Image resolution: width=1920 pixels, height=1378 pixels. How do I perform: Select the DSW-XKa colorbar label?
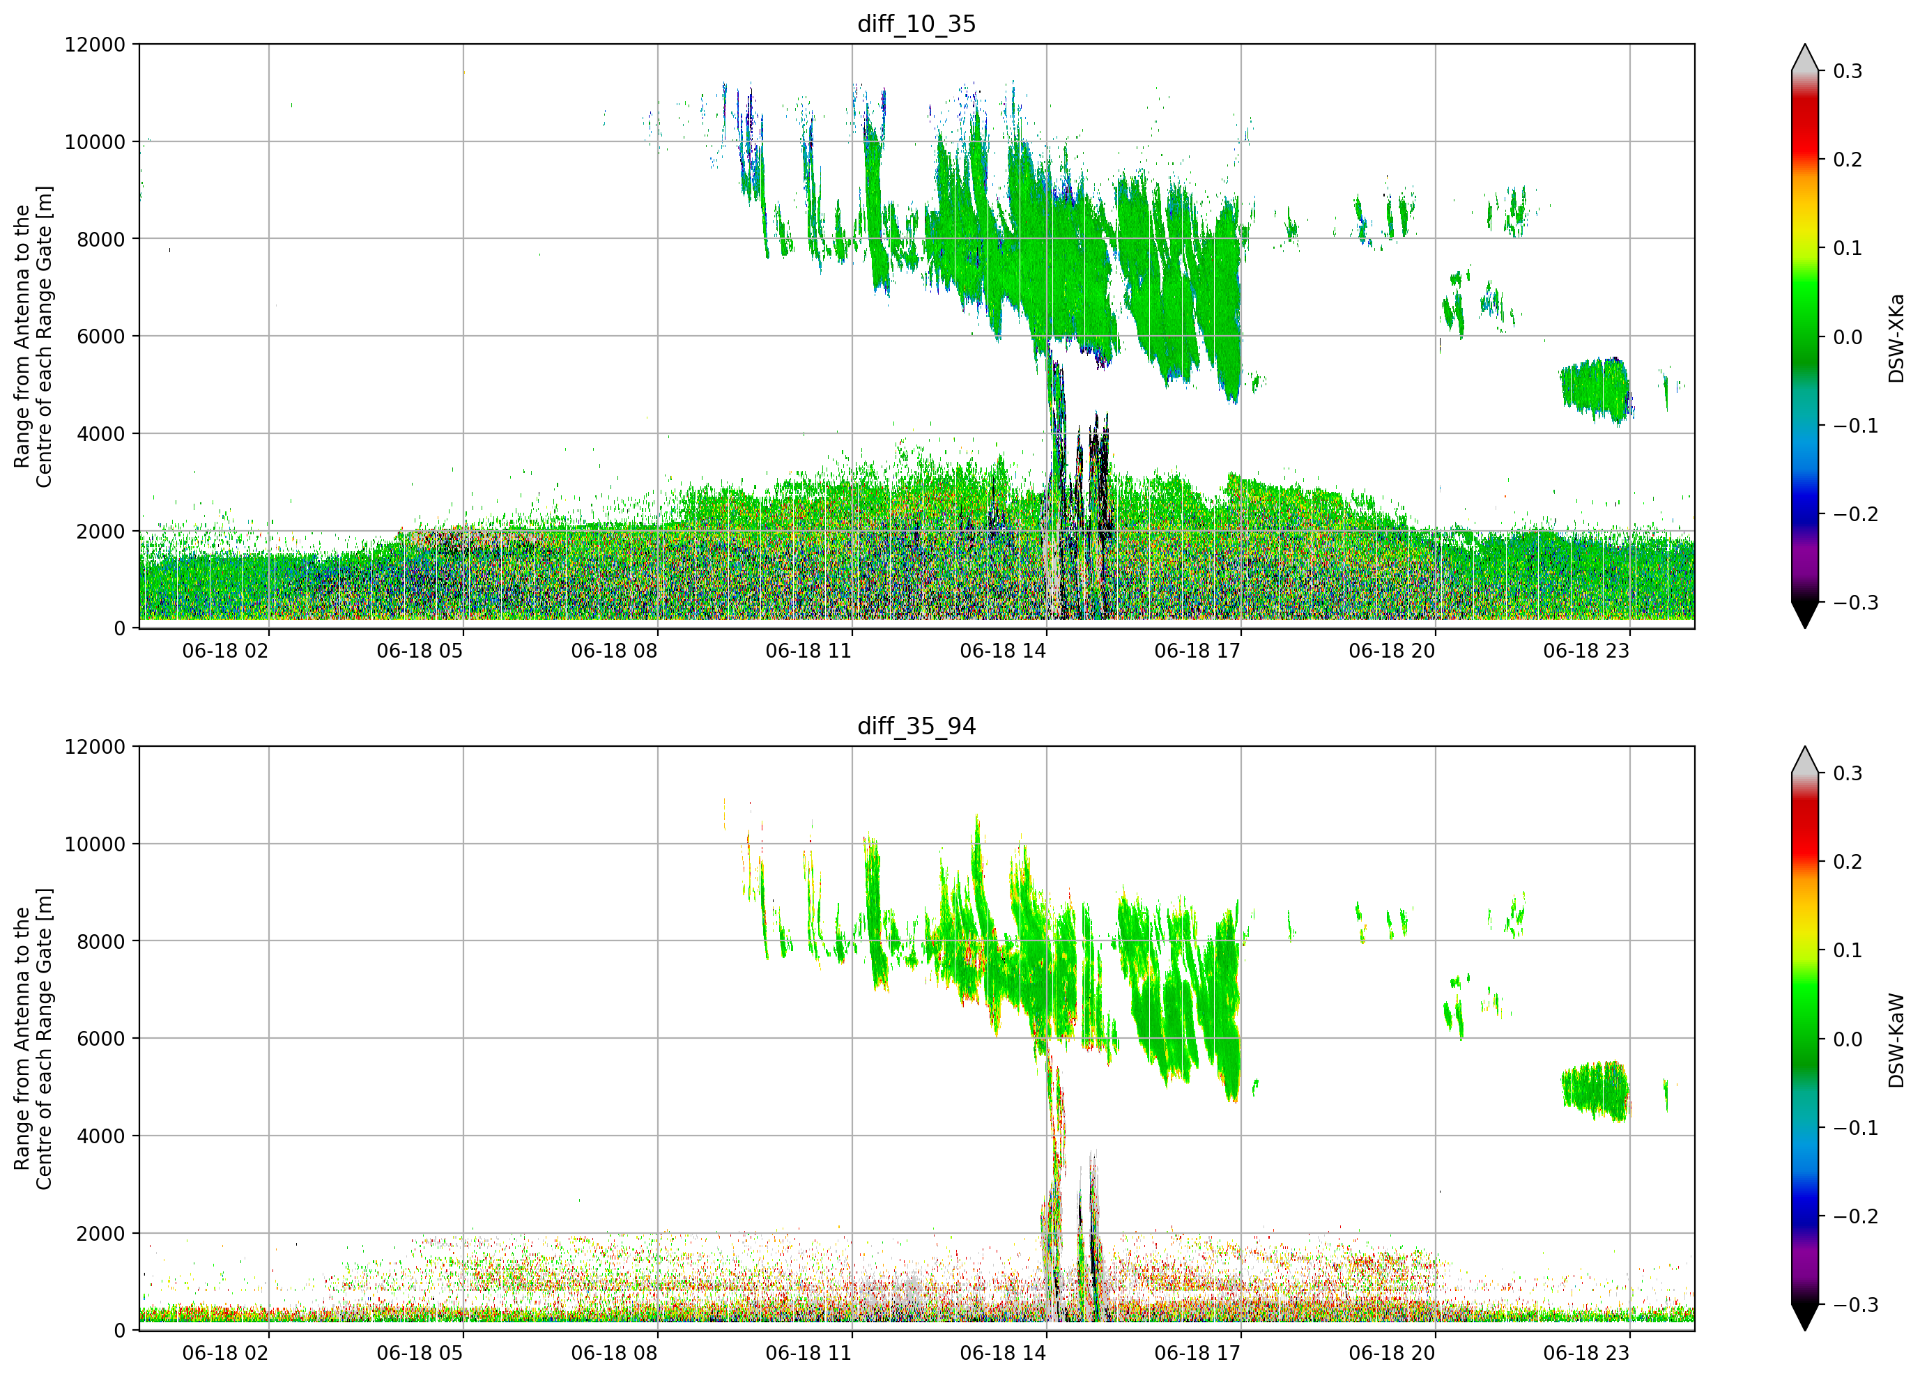[x=1896, y=338]
